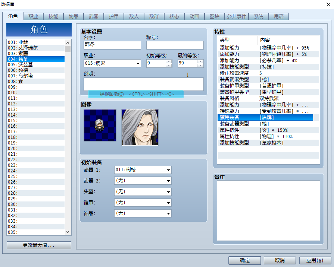Click the 取消 button

point(280,260)
